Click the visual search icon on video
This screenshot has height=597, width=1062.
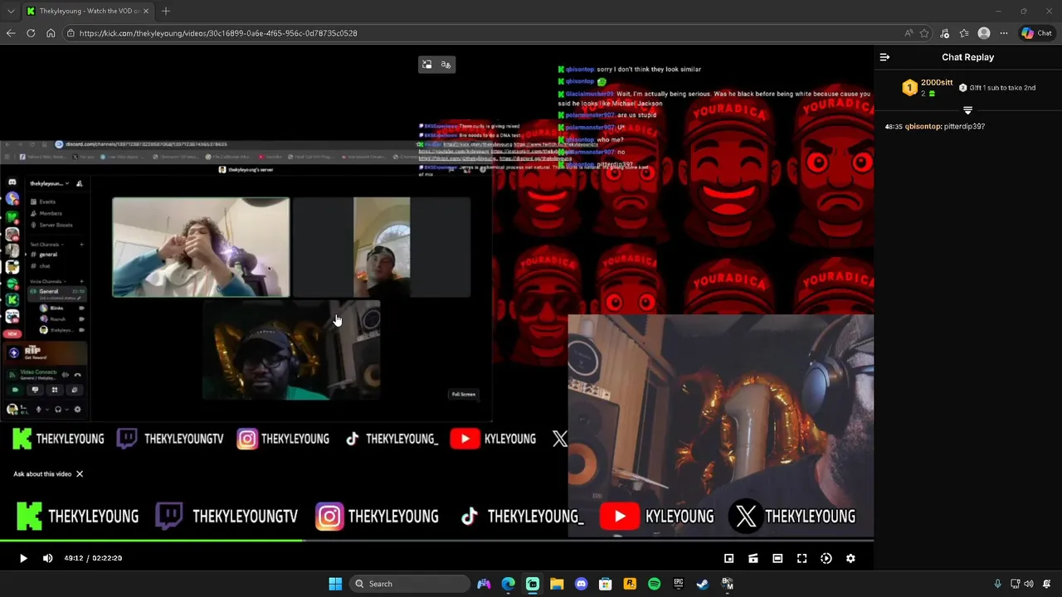tap(426, 65)
